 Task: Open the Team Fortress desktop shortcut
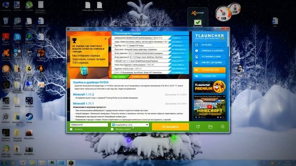pyautogui.click(x=41, y=54)
